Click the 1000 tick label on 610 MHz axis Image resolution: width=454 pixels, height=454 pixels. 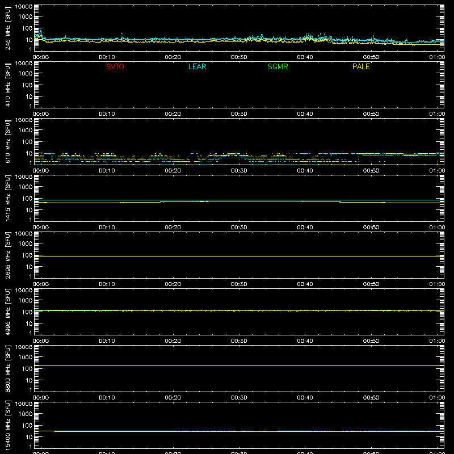(x=26, y=131)
